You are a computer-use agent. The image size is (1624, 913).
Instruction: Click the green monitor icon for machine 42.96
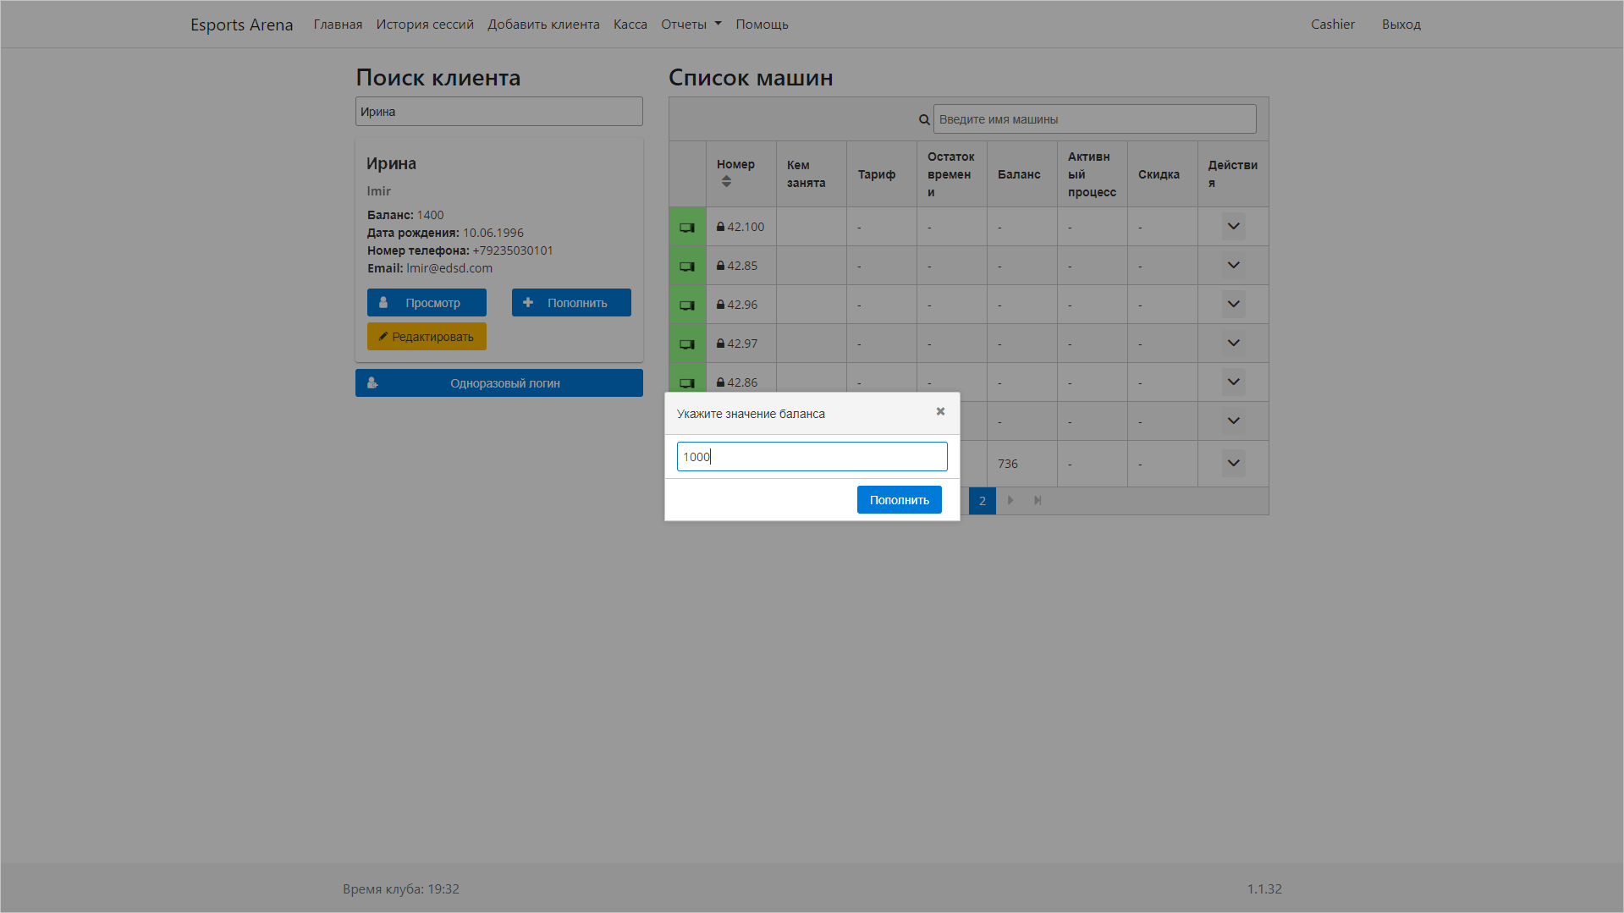coord(687,305)
